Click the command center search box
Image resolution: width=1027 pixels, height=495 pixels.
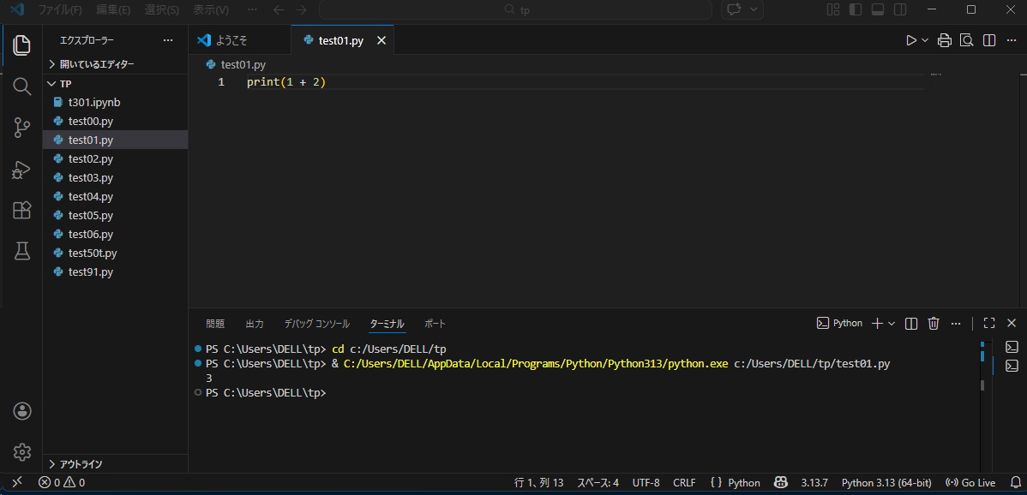point(515,9)
